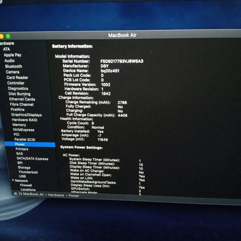Click the yellow minimize window button
This screenshot has width=241, height=241.
point(2,36)
